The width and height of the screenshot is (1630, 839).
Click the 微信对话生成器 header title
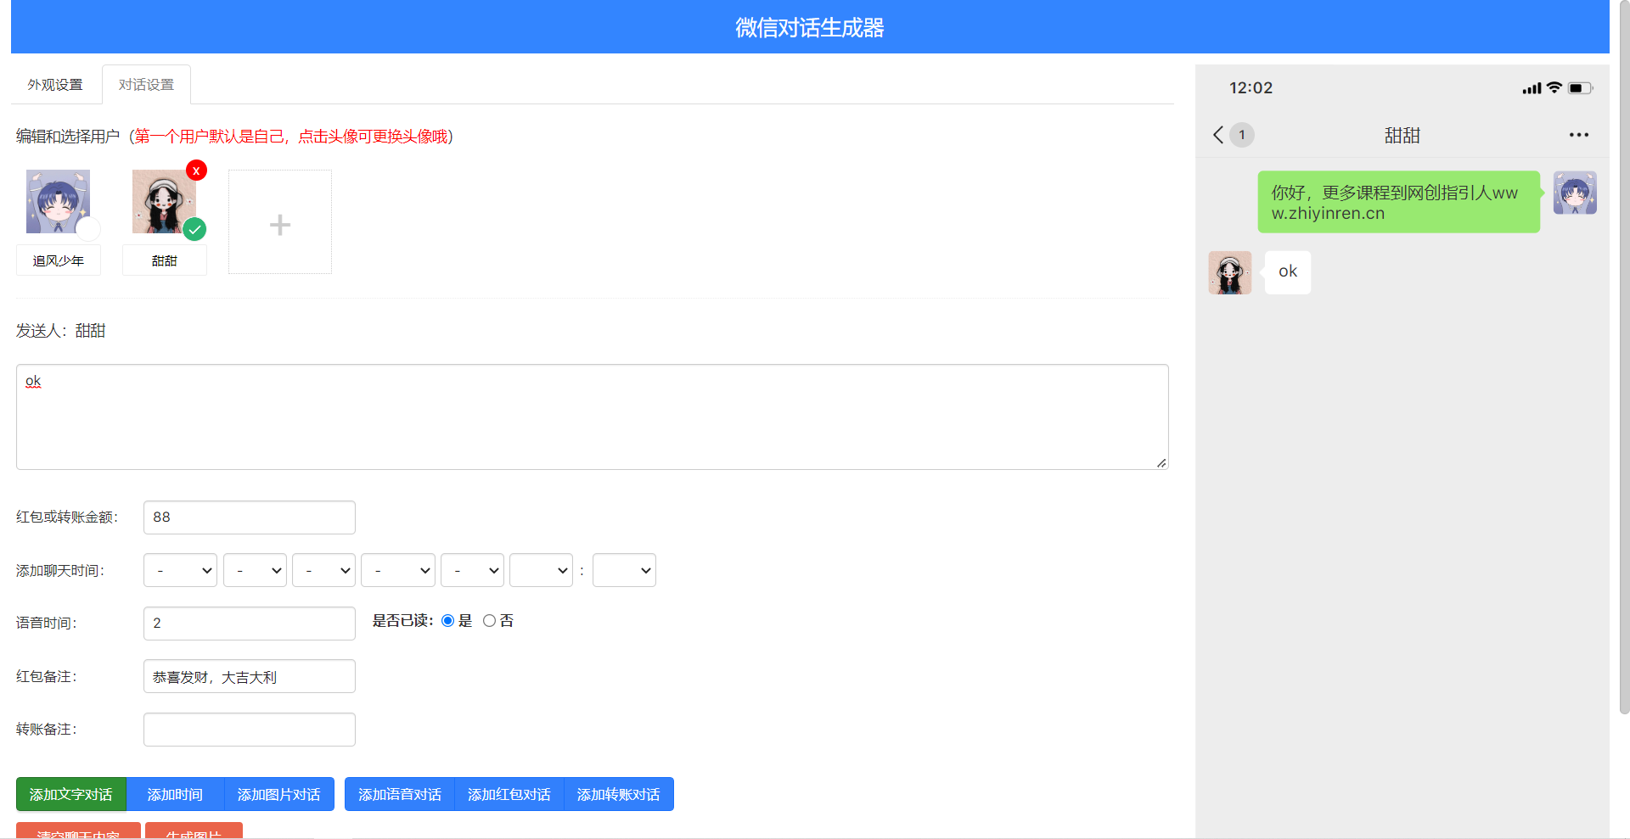coord(810,27)
